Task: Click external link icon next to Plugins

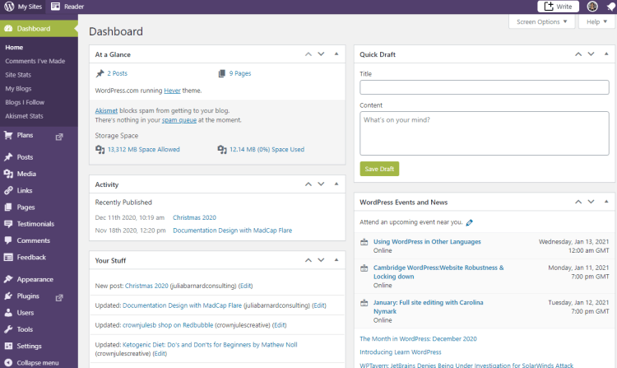Action: point(59,297)
